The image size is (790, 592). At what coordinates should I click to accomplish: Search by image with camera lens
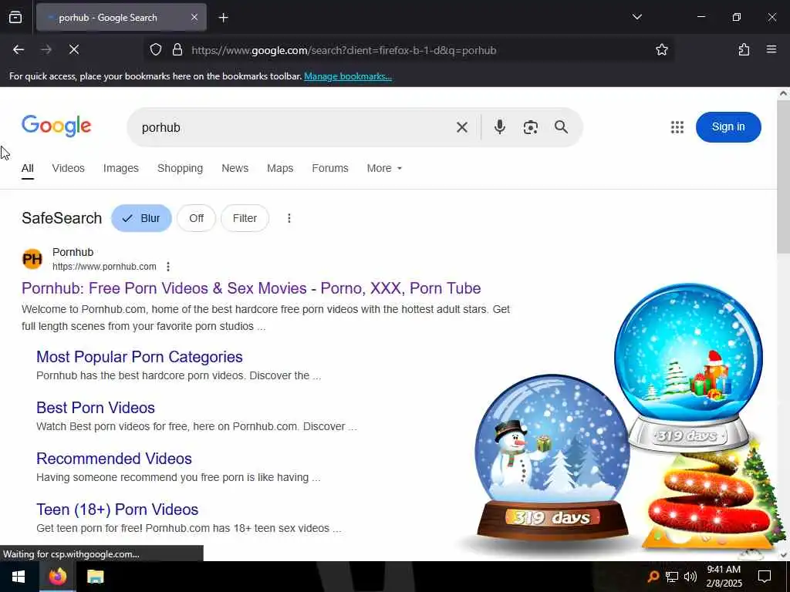pos(530,127)
